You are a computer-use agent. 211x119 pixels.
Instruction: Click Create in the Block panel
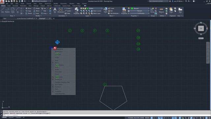click(x=111, y=8)
